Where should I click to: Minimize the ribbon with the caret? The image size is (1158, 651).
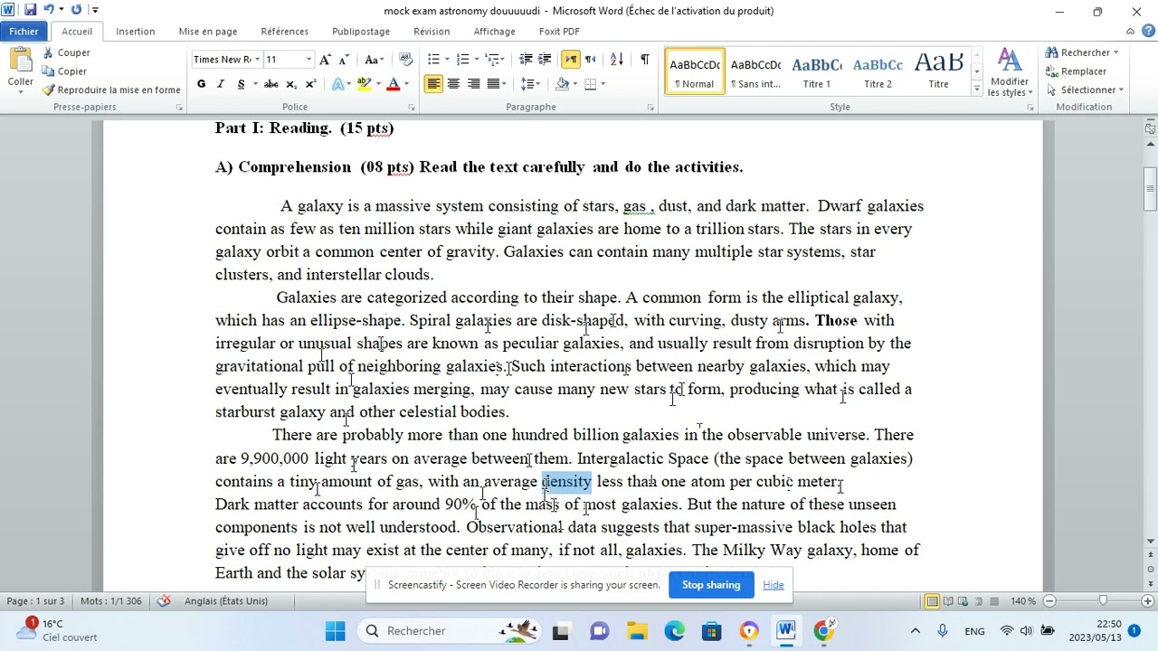point(1131,32)
